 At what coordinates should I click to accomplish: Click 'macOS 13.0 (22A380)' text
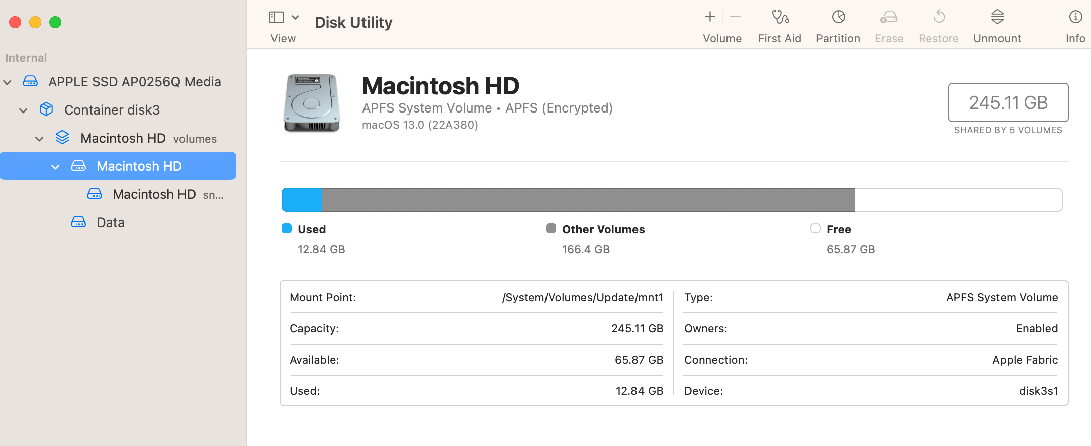tap(420, 125)
